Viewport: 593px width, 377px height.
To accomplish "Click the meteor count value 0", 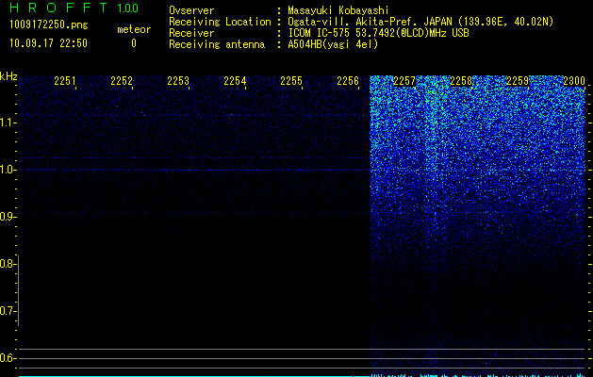I will [x=134, y=43].
